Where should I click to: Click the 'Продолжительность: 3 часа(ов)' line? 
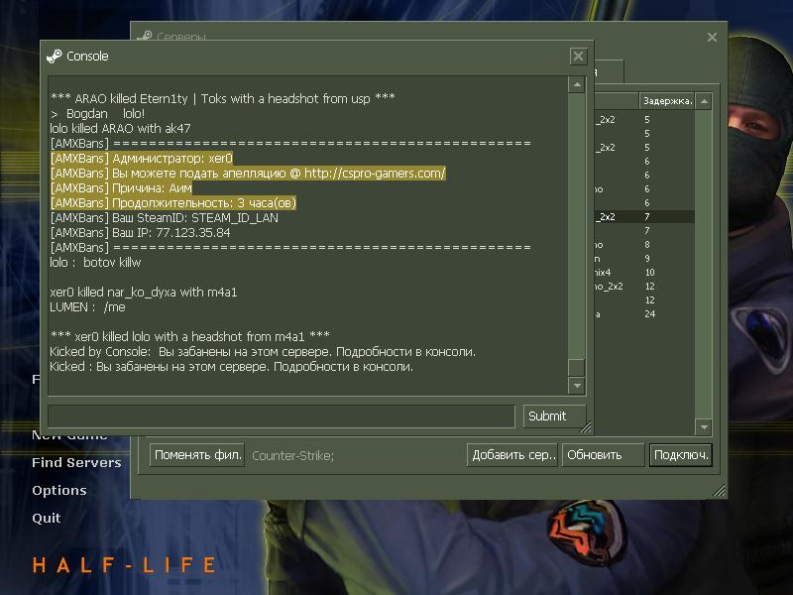(173, 203)
